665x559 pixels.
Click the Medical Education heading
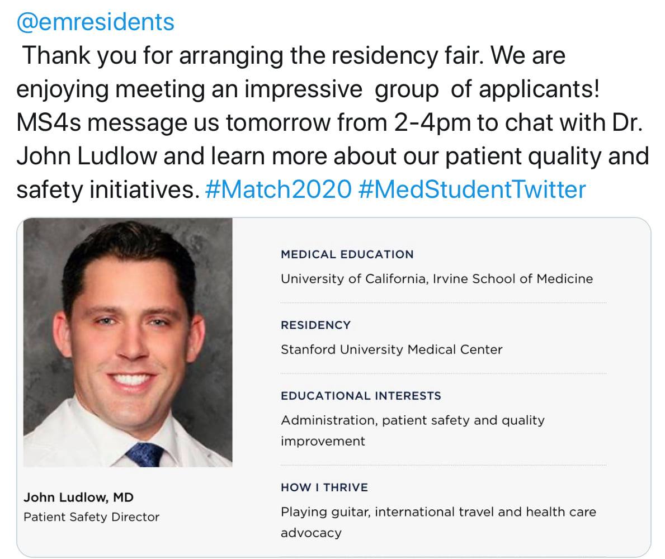[347, 254]
